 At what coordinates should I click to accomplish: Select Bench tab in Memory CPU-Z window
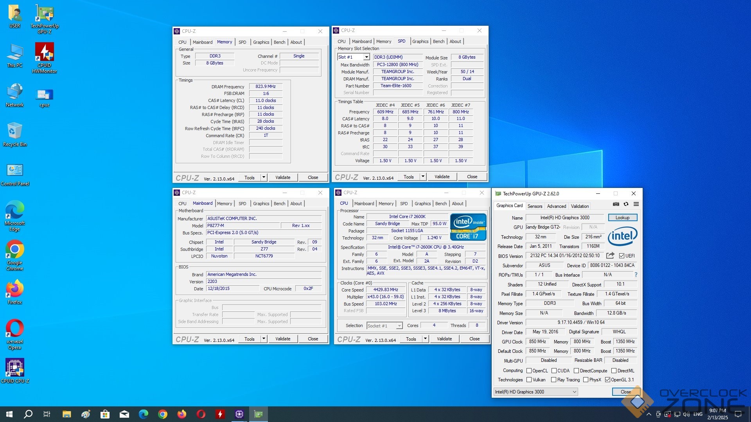pyautogui.click(x=279, y=42)
